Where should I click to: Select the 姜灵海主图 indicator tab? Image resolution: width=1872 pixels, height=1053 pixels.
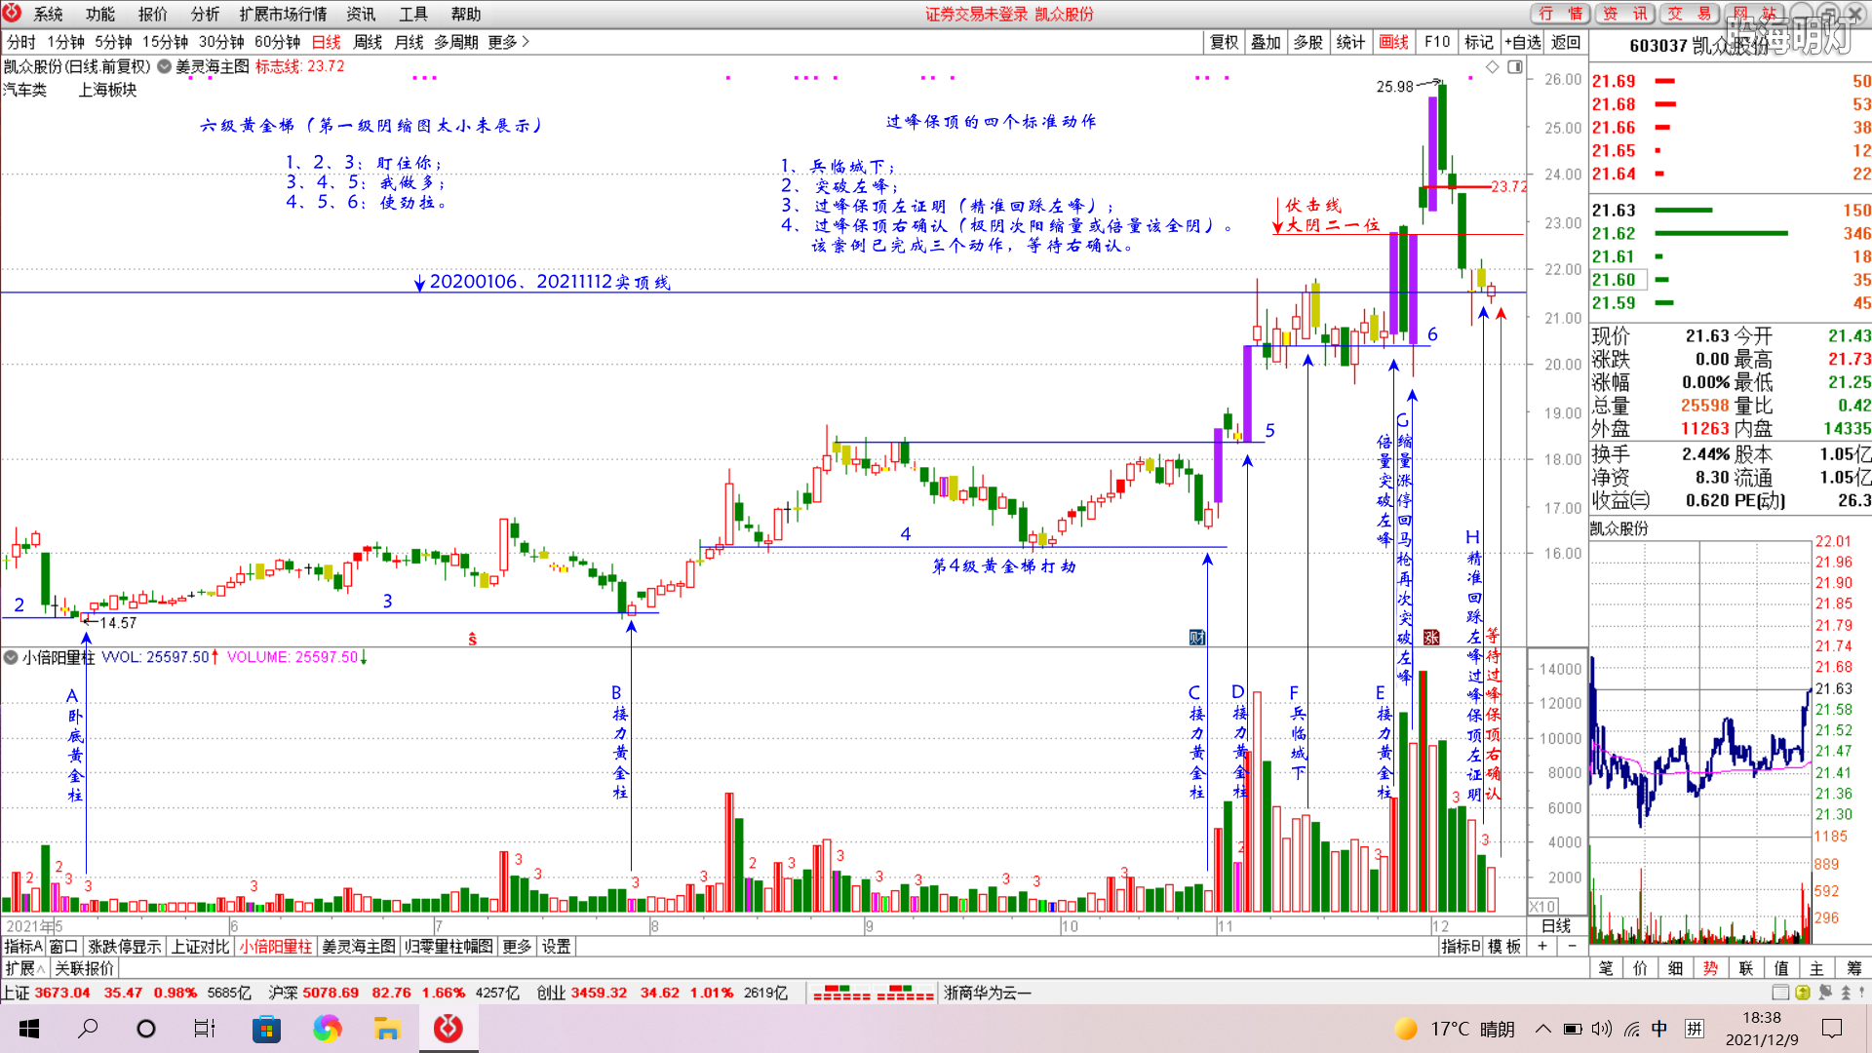coord(359,946)
